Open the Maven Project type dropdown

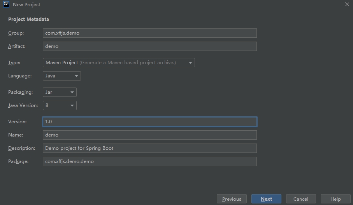(119, 63)
